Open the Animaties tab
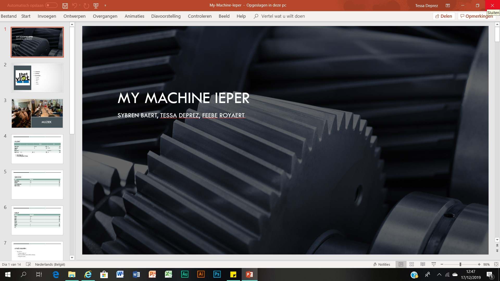The image size is (500, 281). (134, 16)
